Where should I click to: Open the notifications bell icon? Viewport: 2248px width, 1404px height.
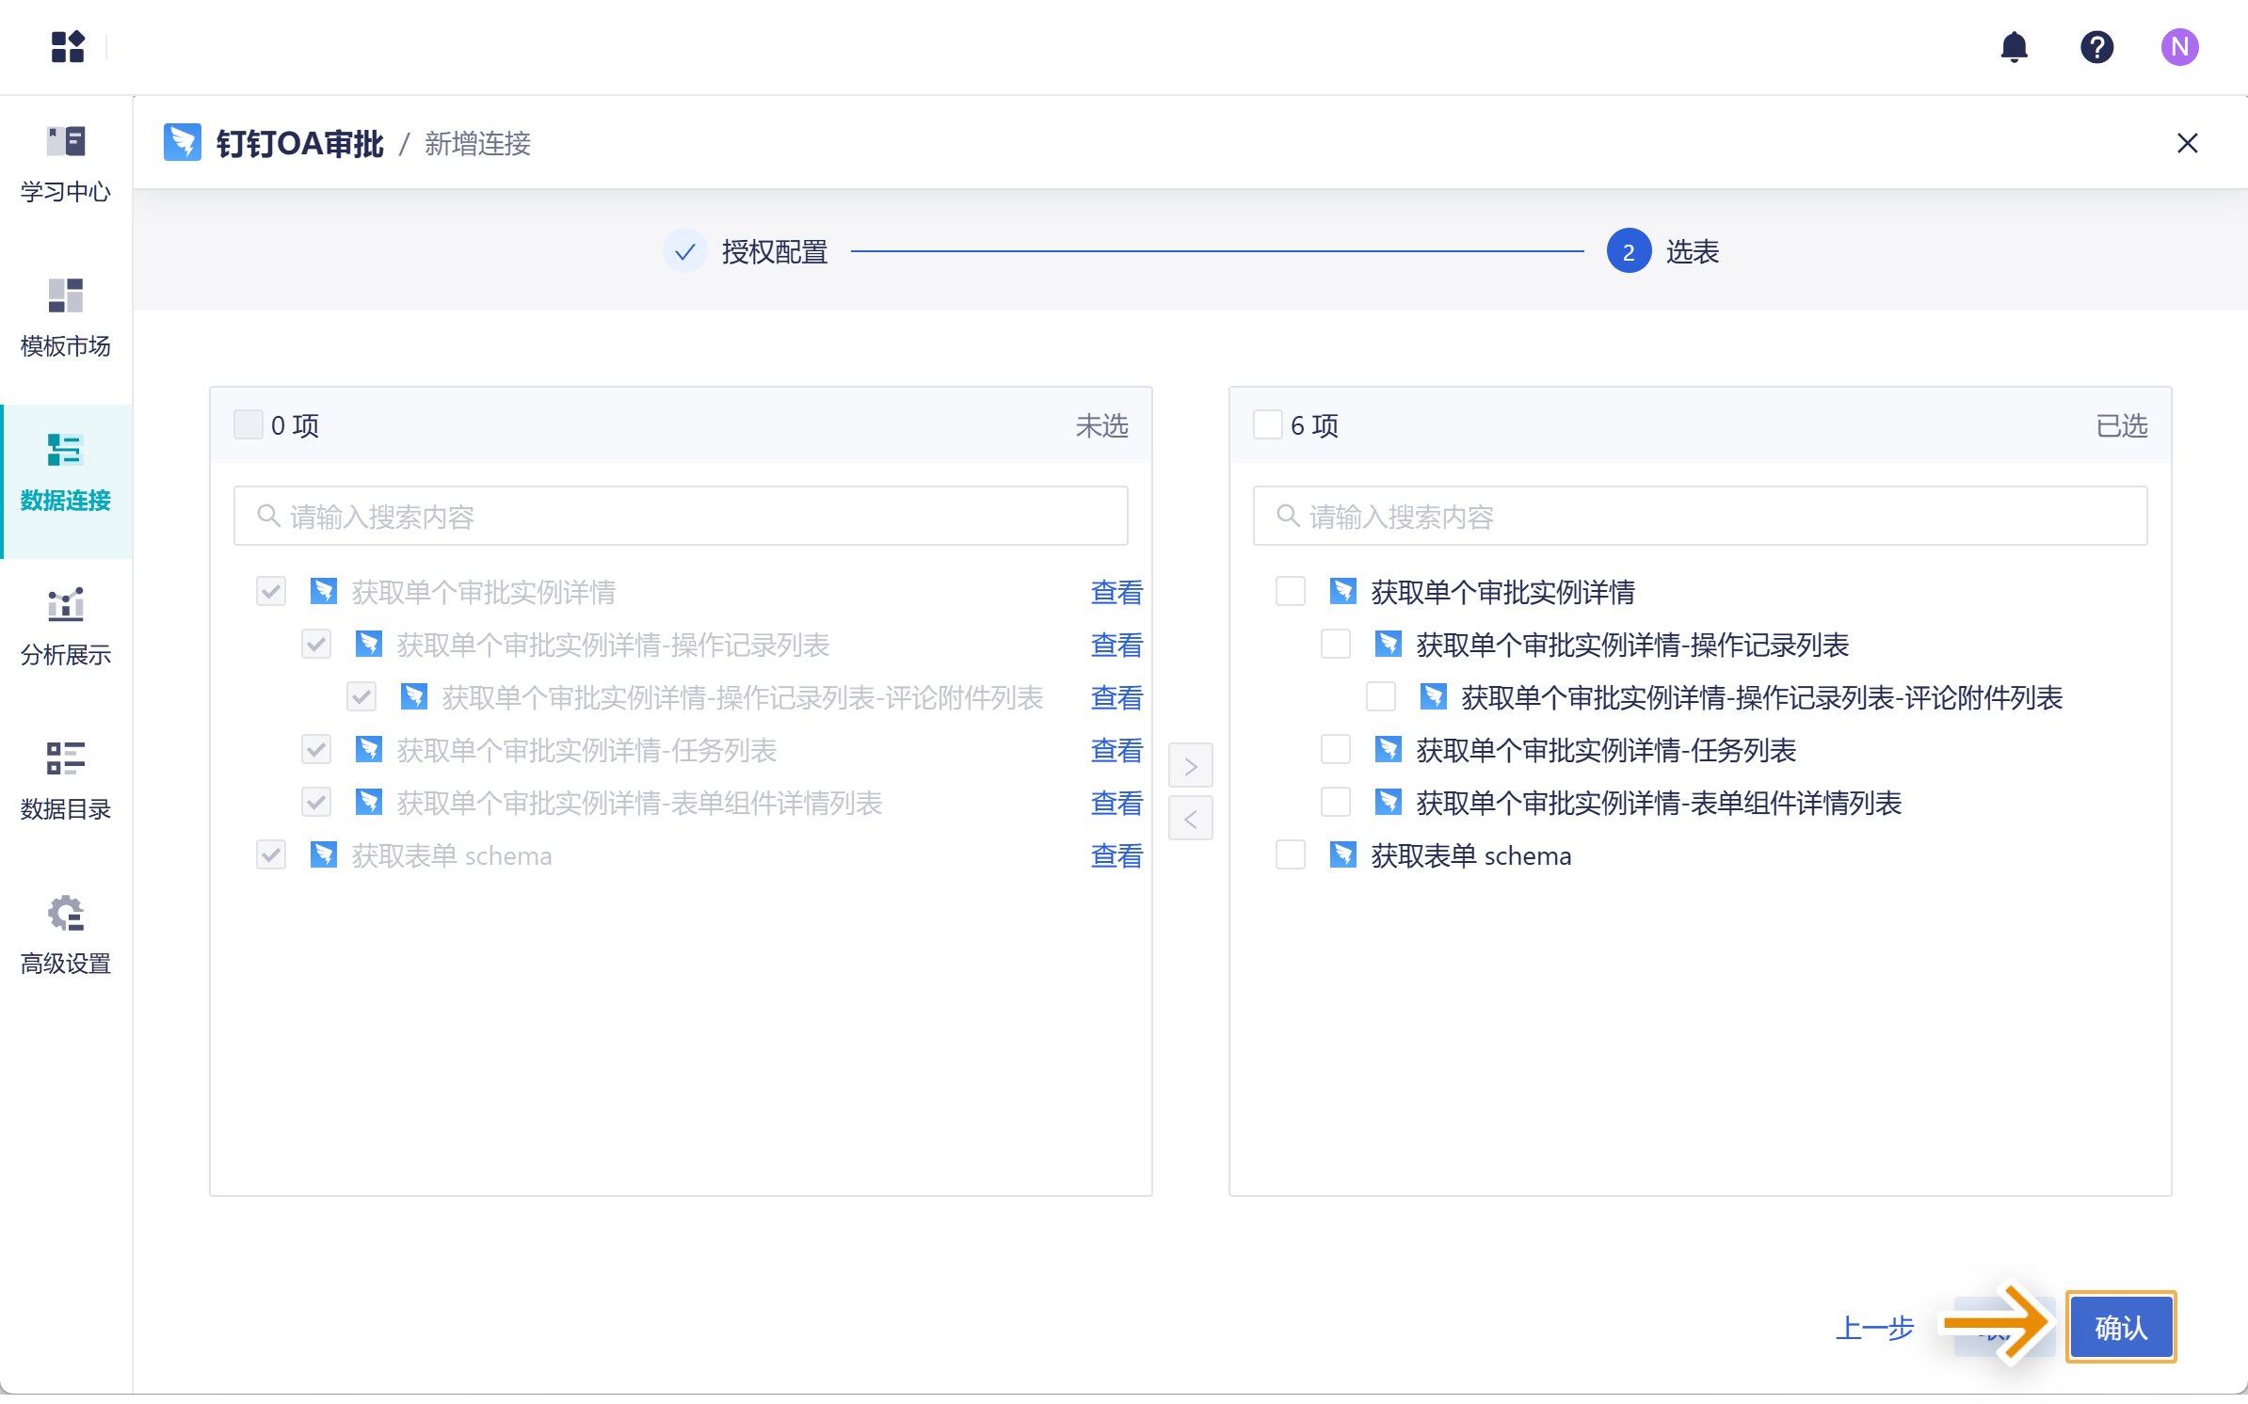(2014, 46)
